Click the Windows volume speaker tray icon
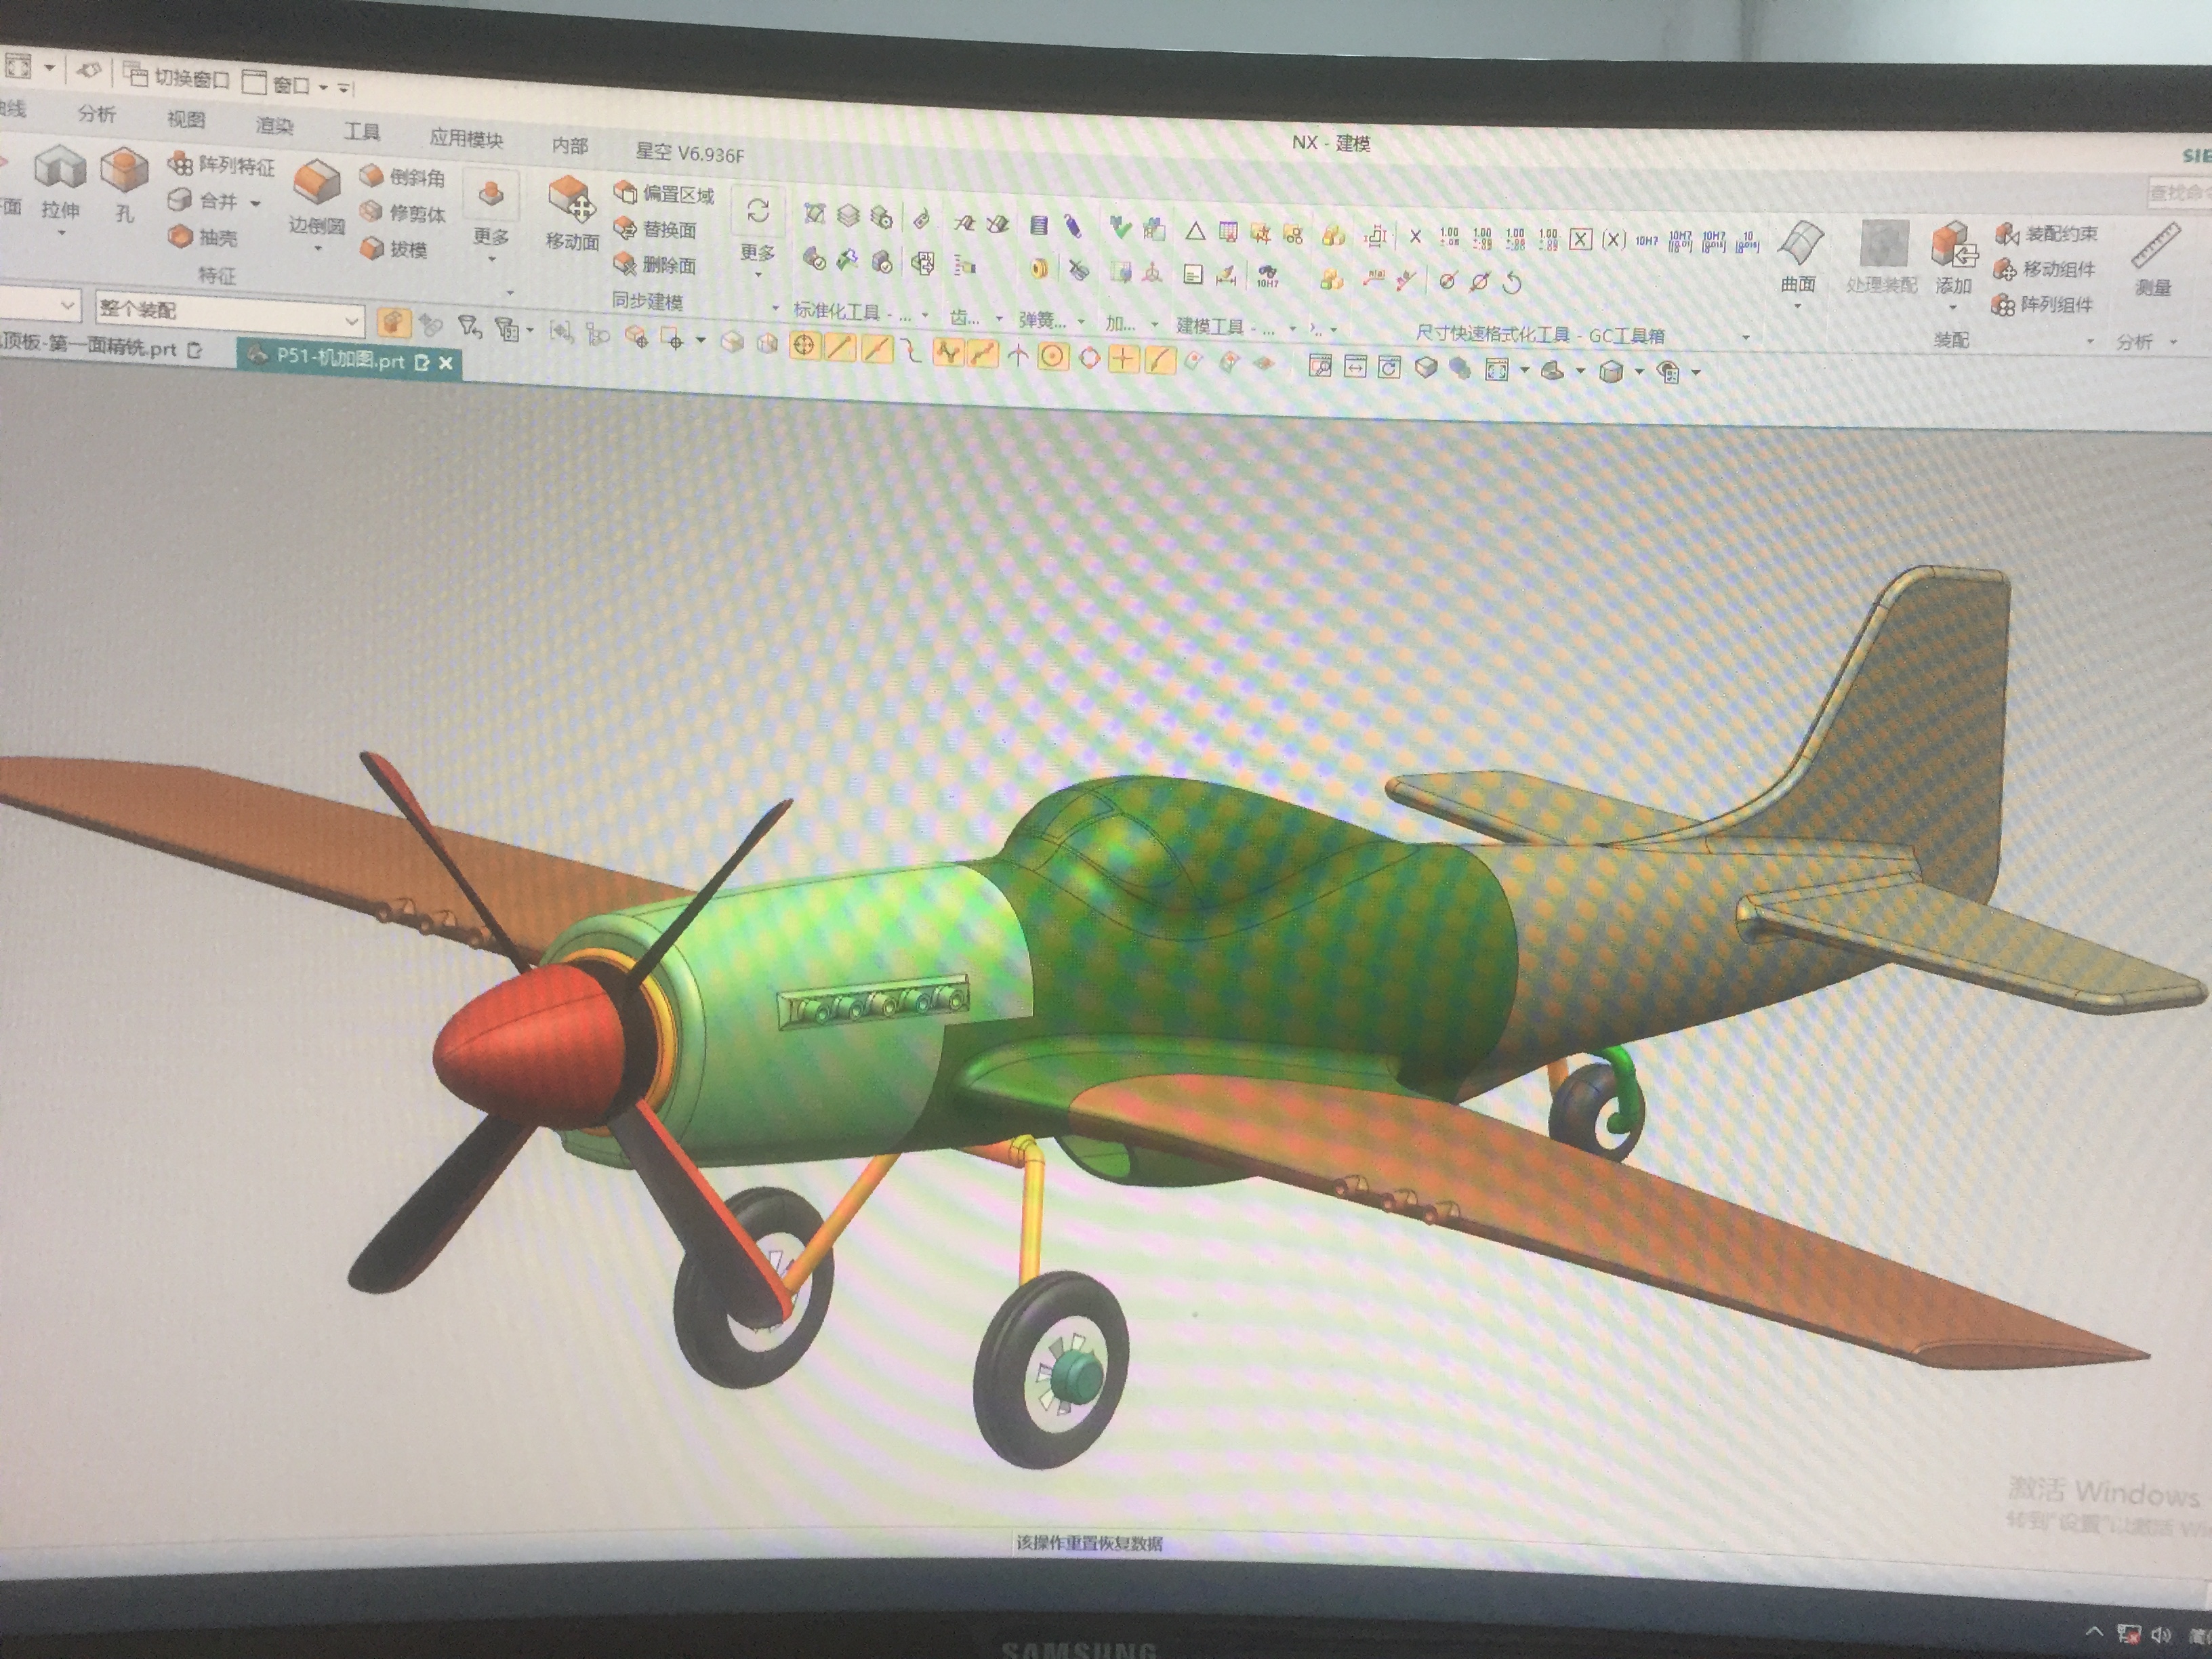This screenshot has height=1659, width=2212. click(2161, 1635)
